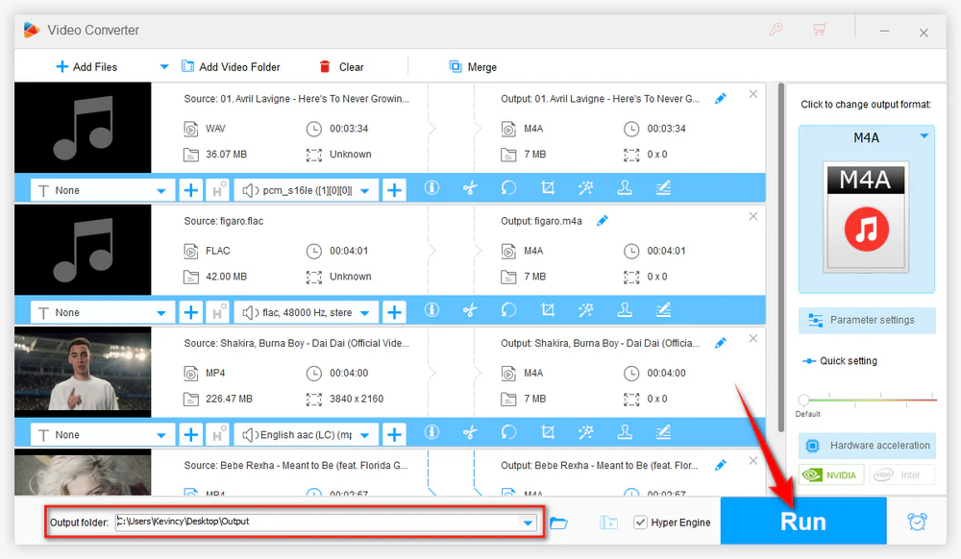Open the crop tool for the Shakira video

(x=548, y=432)
